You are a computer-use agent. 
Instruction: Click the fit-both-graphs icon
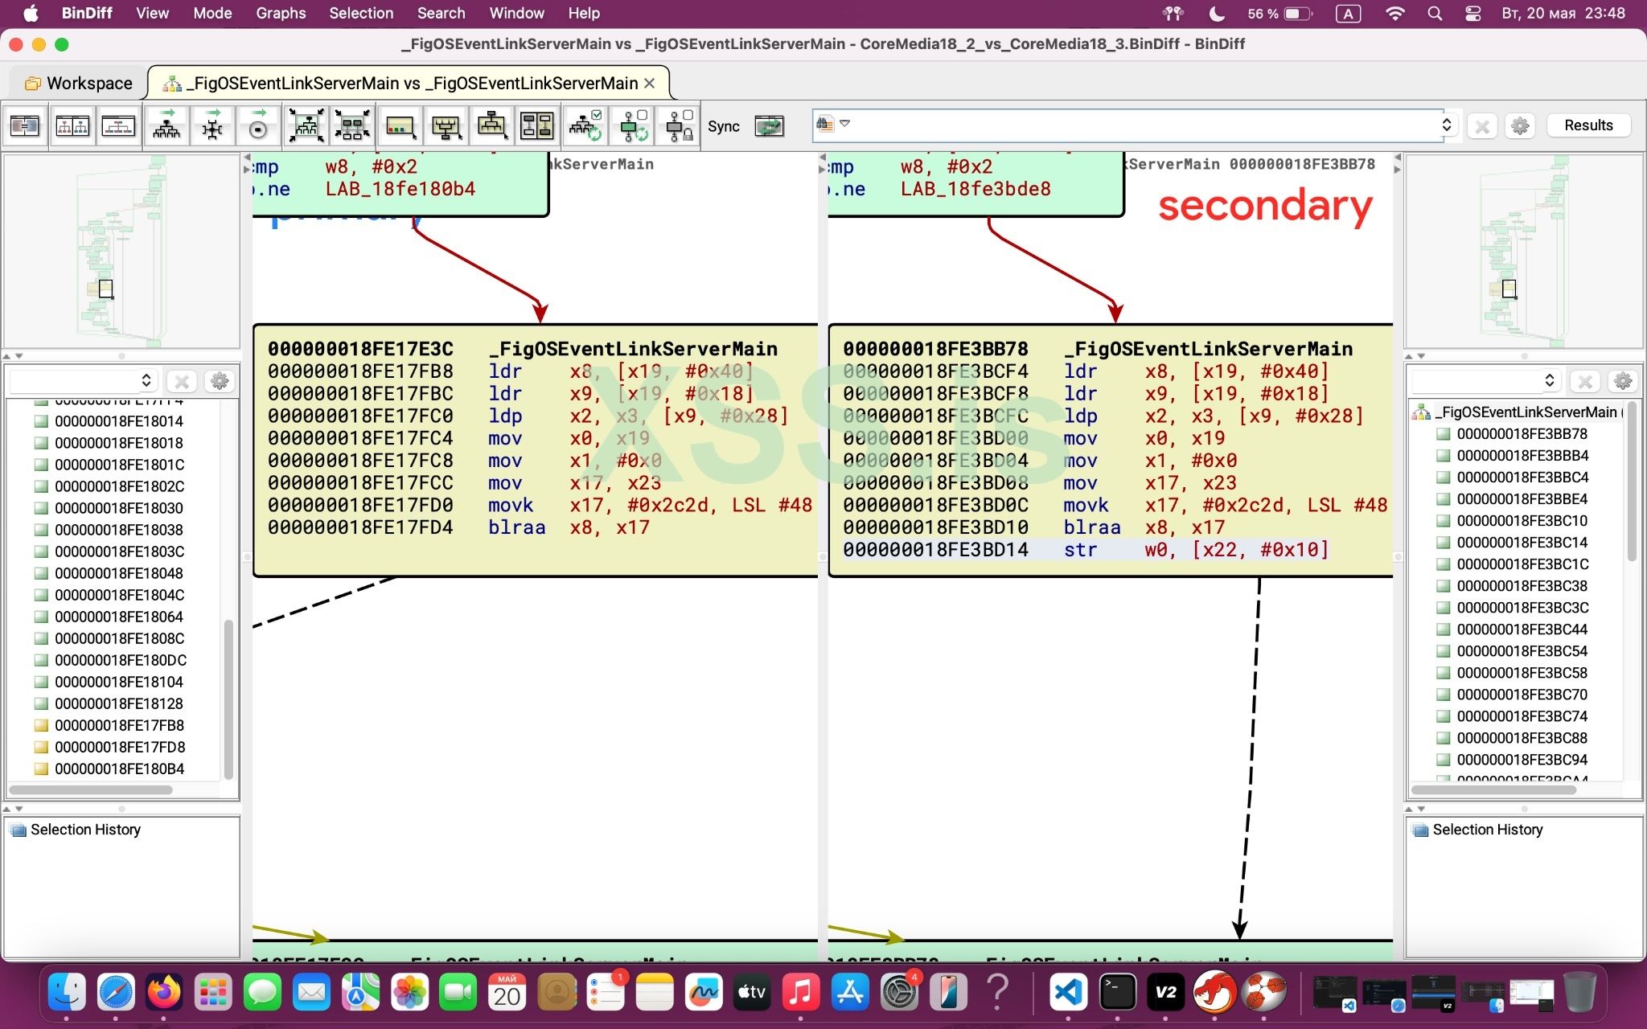(353, 126)
